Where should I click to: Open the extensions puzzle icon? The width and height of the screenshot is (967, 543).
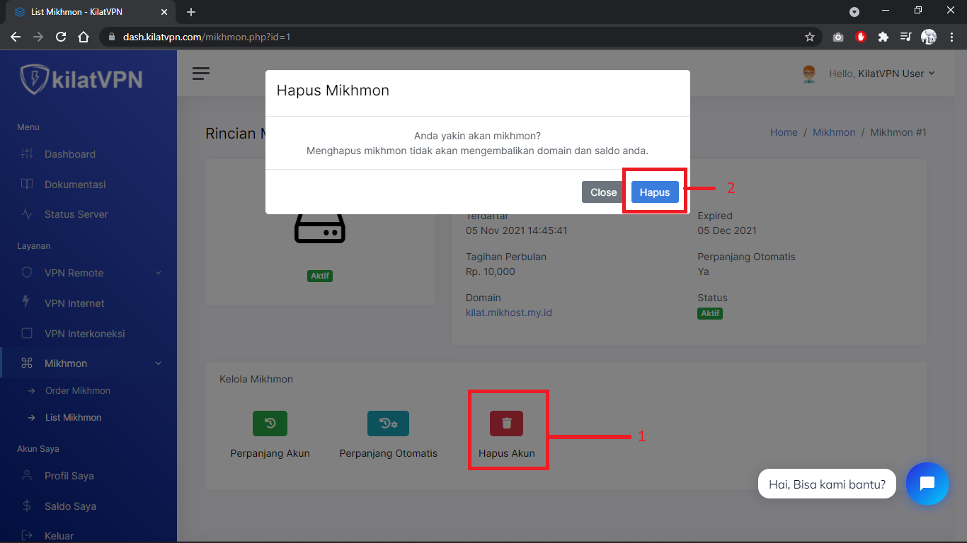click(883, 37)
